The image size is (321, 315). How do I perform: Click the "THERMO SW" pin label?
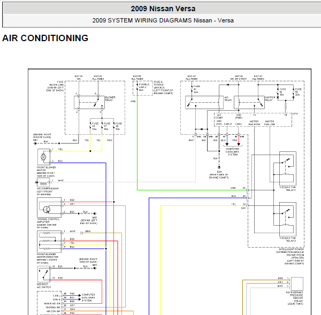[53, 307]
